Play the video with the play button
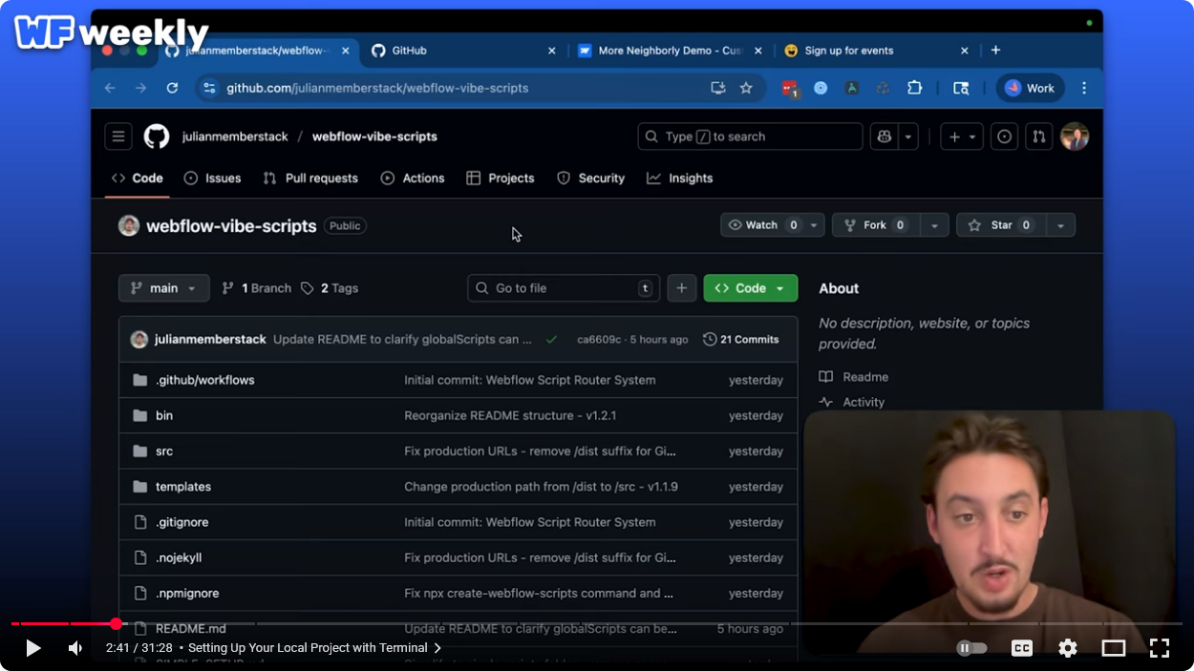Image resolution: width=1194 pixels, height=671 pixels. tap(32, 648)
